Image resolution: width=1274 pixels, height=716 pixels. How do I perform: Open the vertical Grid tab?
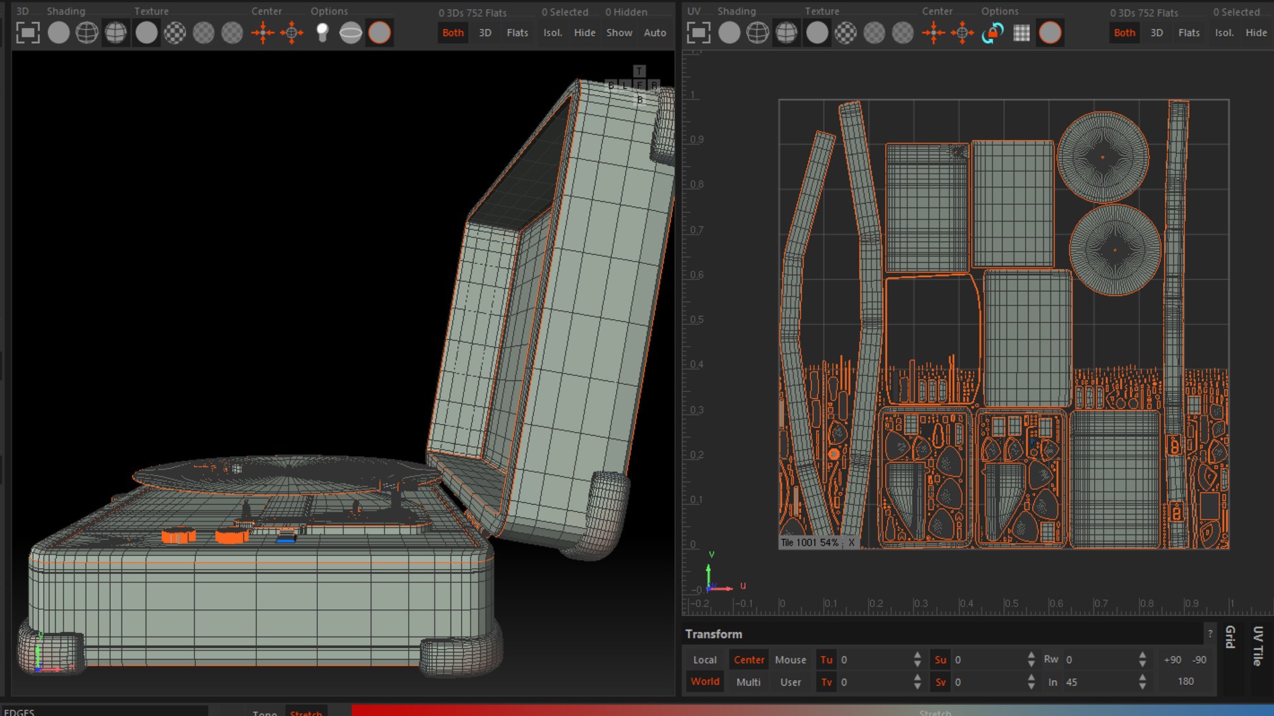(1230, 637)
